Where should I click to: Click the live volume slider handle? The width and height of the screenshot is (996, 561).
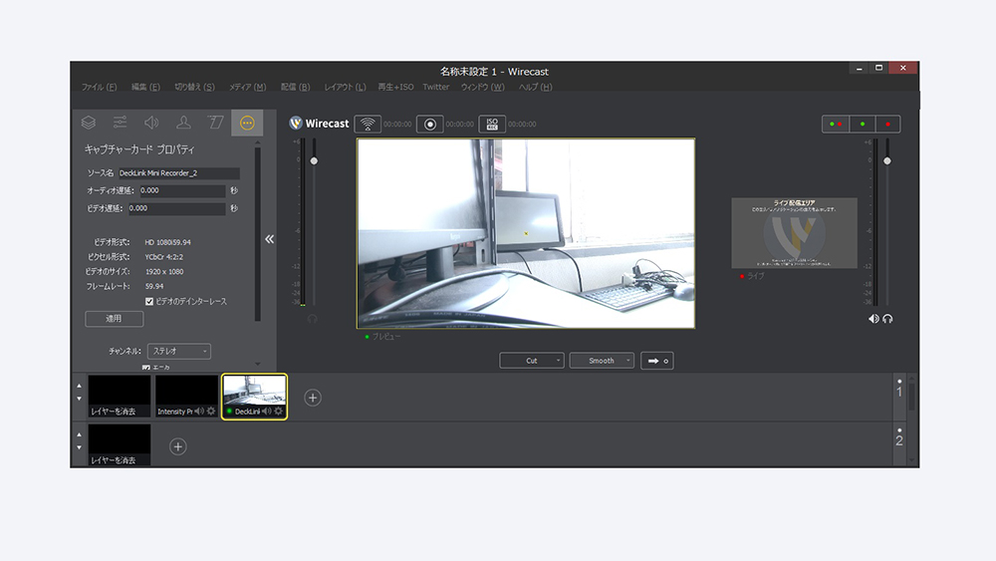pyautogui.click(x=887, y=161)
